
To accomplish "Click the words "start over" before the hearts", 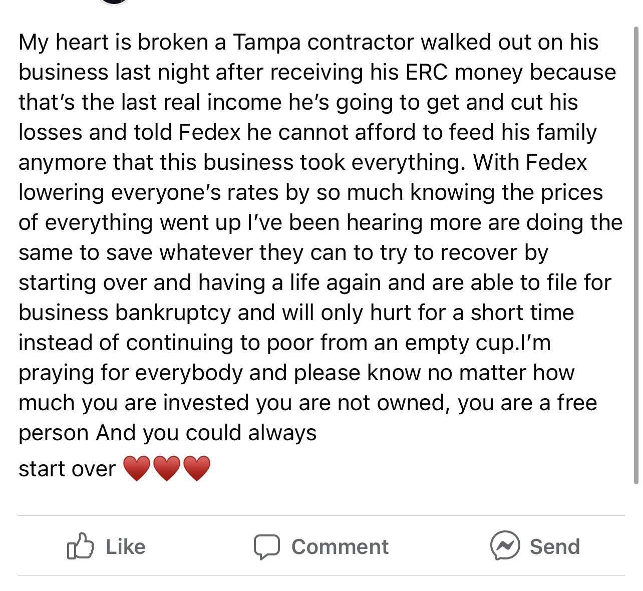I will tap(67, 469).
